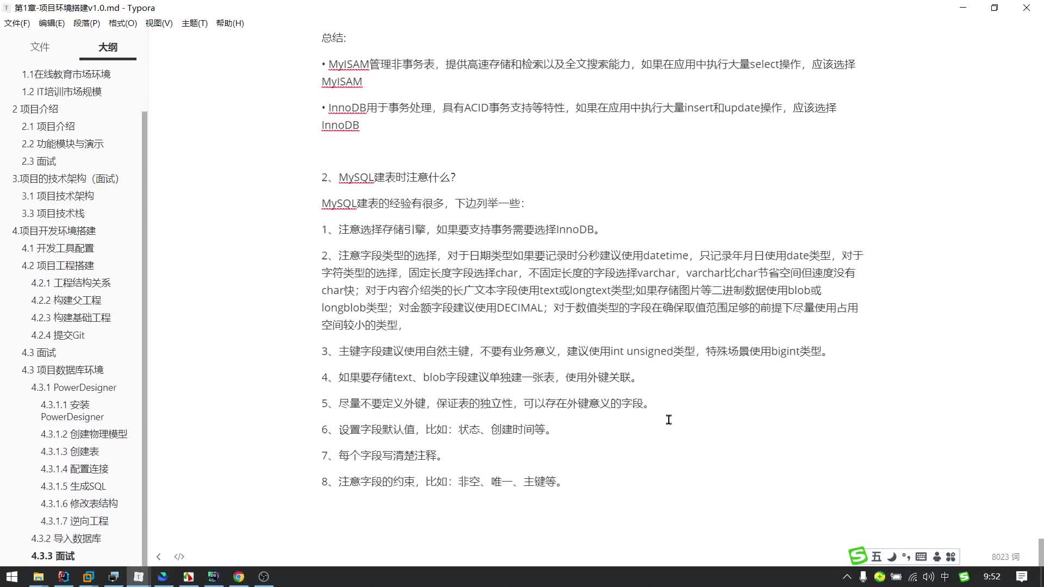Jump to outline item 1.1在线教育市场环境

pyautogui.click(x=66, y=74)
